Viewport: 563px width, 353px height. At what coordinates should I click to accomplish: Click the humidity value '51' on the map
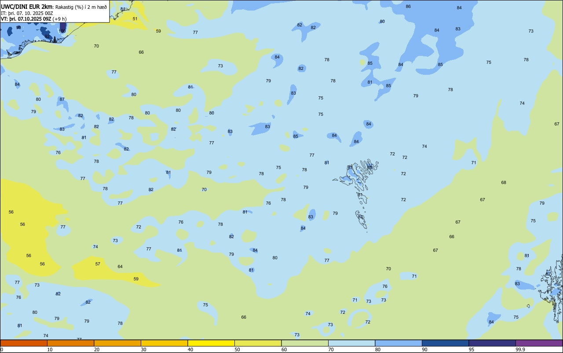pos(135,18)
